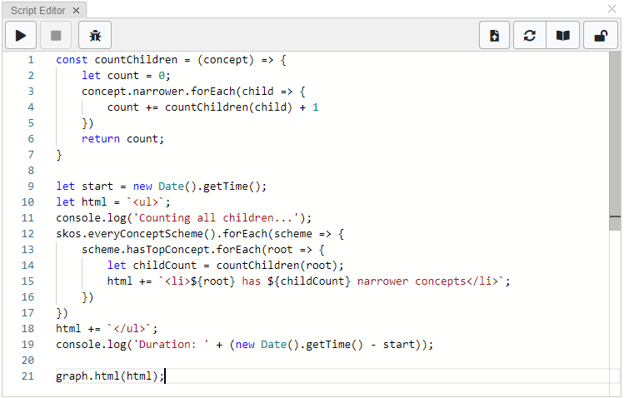
Task: Click the 'return count;' statement
Action: pyautogui.click(x=122, y=139)
